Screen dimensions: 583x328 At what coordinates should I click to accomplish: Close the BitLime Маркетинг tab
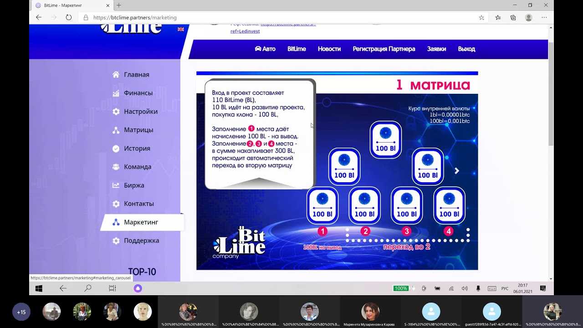coord(108,5)
